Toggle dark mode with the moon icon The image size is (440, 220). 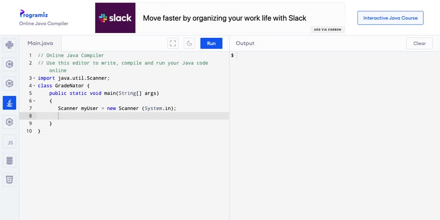coord(189,43)
